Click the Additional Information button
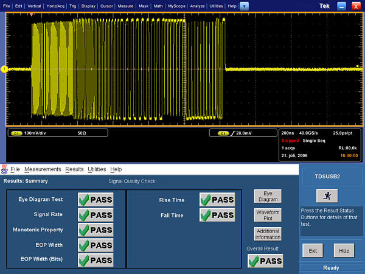The height and width of the screenshot is (274, 365). (x=268, y=234)
